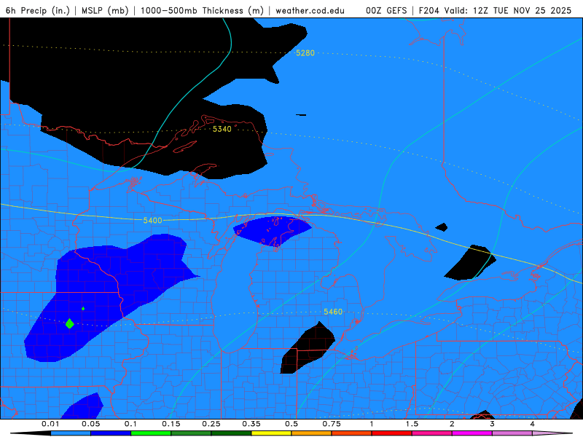Click the '5460' thickness contour label
This screenshot has height=437, width=583.
[x=333, y=312]
